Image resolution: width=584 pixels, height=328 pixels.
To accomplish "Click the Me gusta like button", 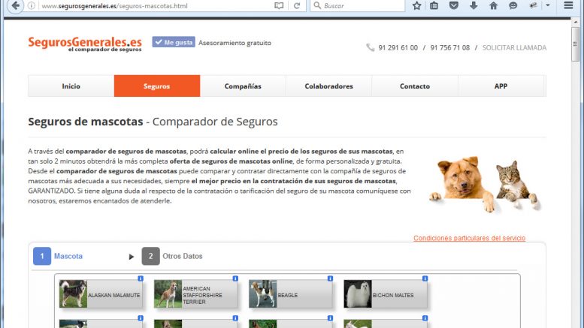I will point(174,42).
